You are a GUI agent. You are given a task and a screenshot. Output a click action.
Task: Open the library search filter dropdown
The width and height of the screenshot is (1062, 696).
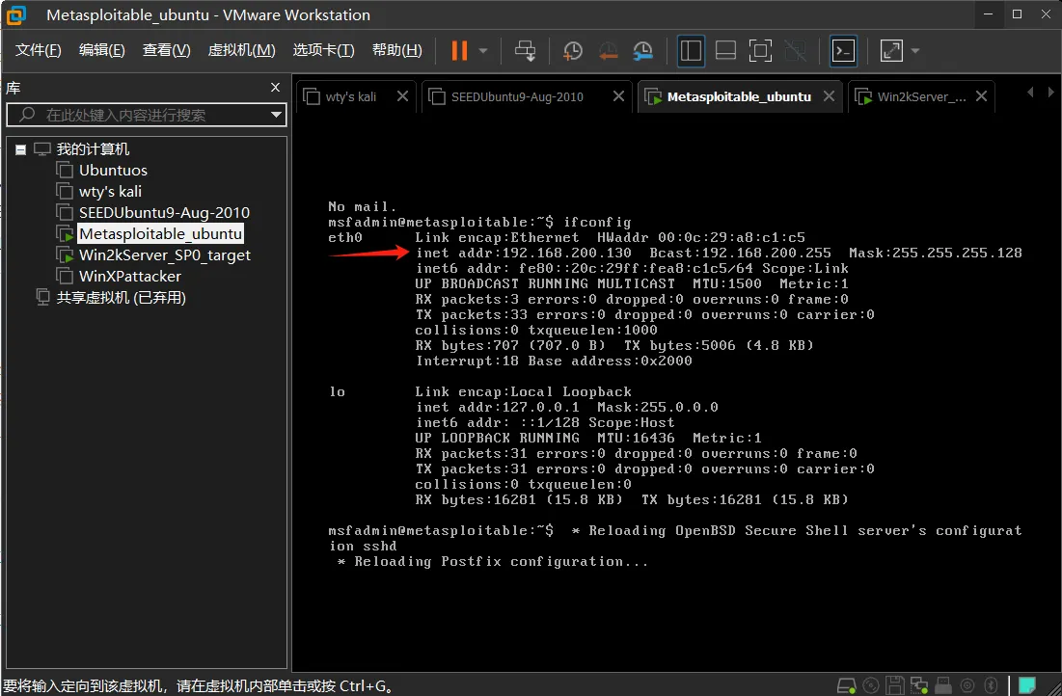276,115
